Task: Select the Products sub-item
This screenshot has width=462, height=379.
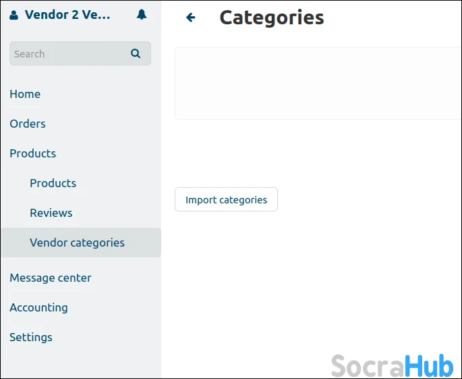Action: [x=53, y=183]
